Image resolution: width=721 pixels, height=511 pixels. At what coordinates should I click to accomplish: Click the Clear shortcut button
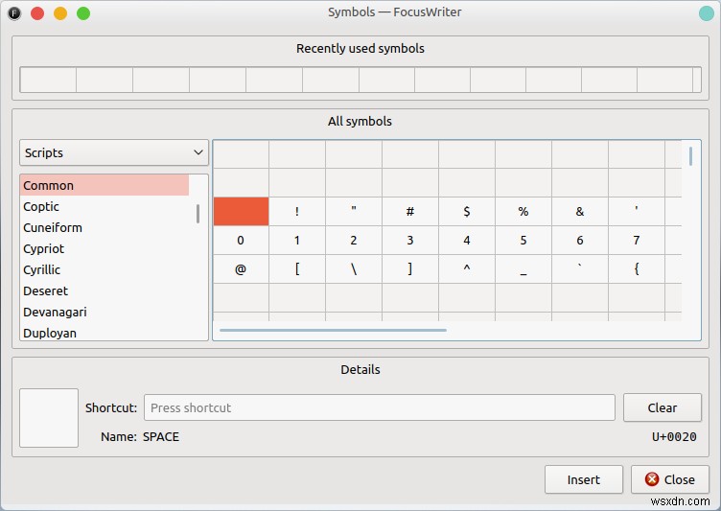pyautogui.click(x=663, y=407)
